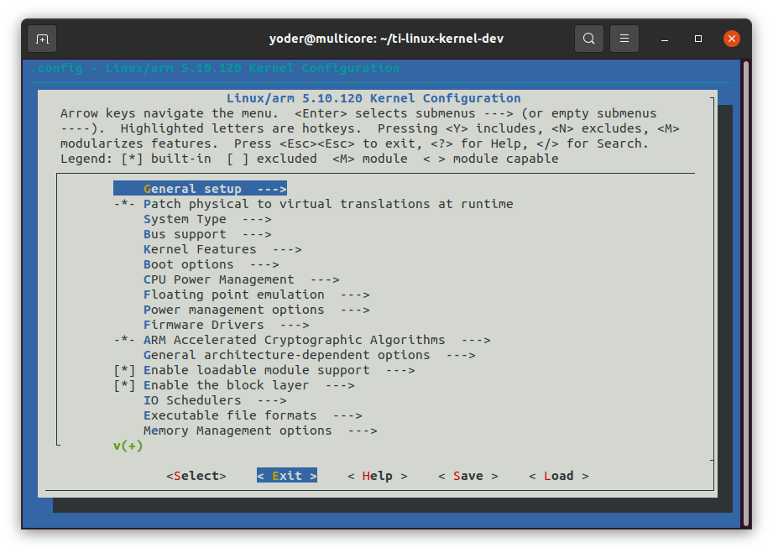Viewport: 773px width, 553px height.
Task: Click the < Load > button
Action: (559, 476)
